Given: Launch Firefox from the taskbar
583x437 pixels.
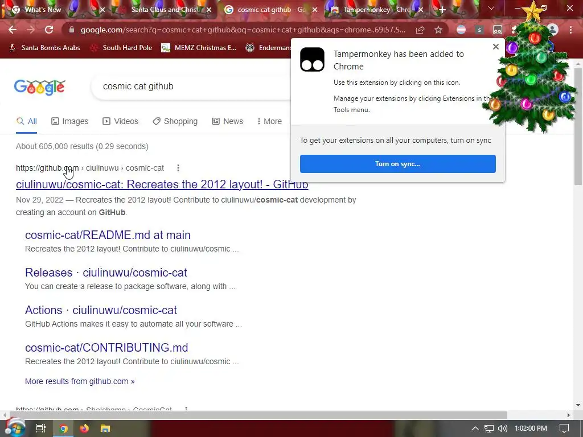Looking at the screenshot, I should point(84,428).
